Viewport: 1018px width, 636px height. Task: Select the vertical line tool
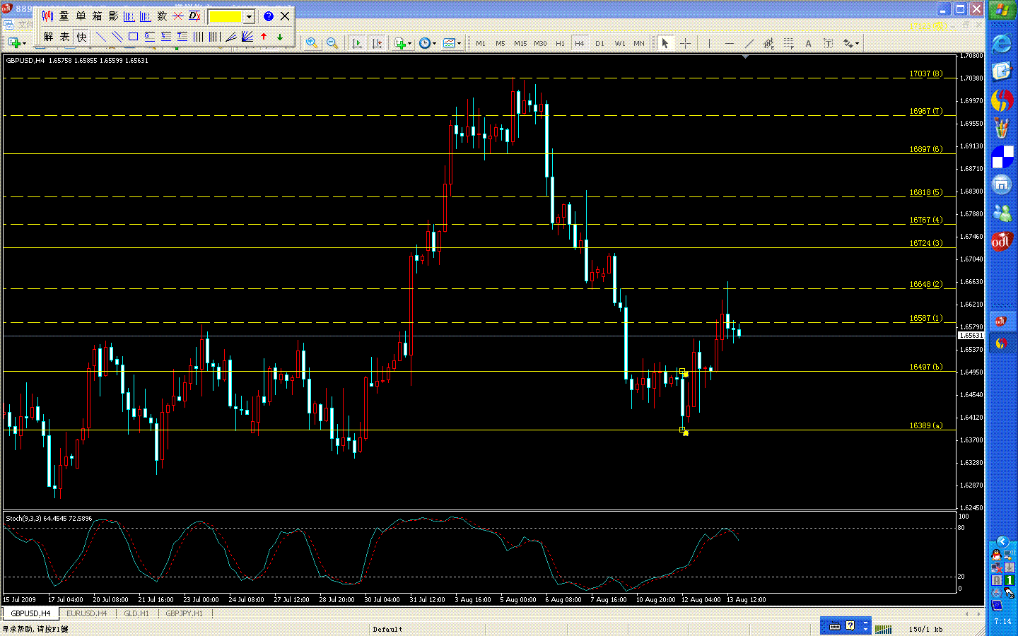tap(709, 44)
